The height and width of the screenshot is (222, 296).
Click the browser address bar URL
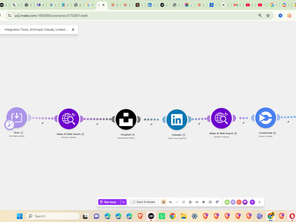click(51, 16)
